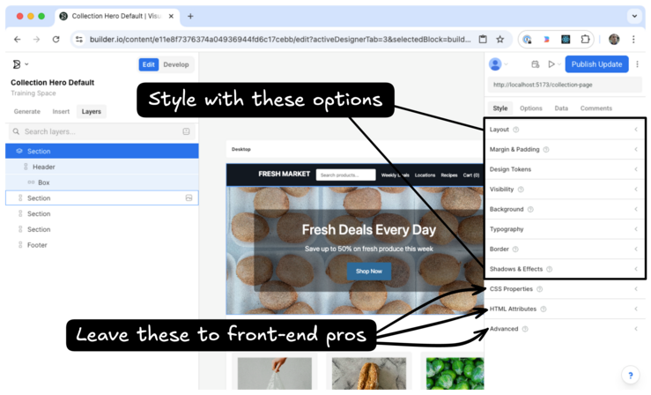Open the editor more options menu
The image size is (651, 395).
tap(637, 64)
